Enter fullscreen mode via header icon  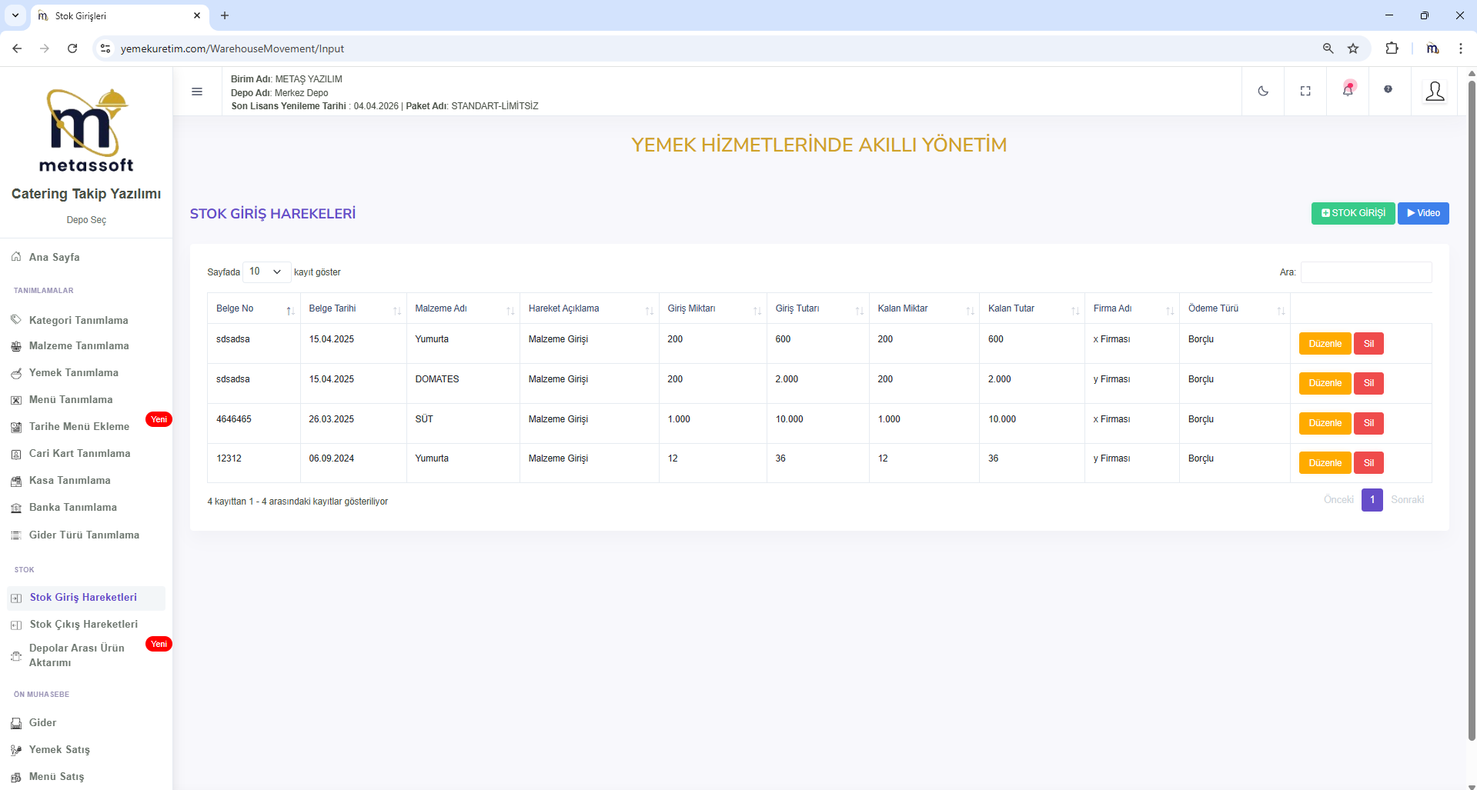pos(1305,91)
